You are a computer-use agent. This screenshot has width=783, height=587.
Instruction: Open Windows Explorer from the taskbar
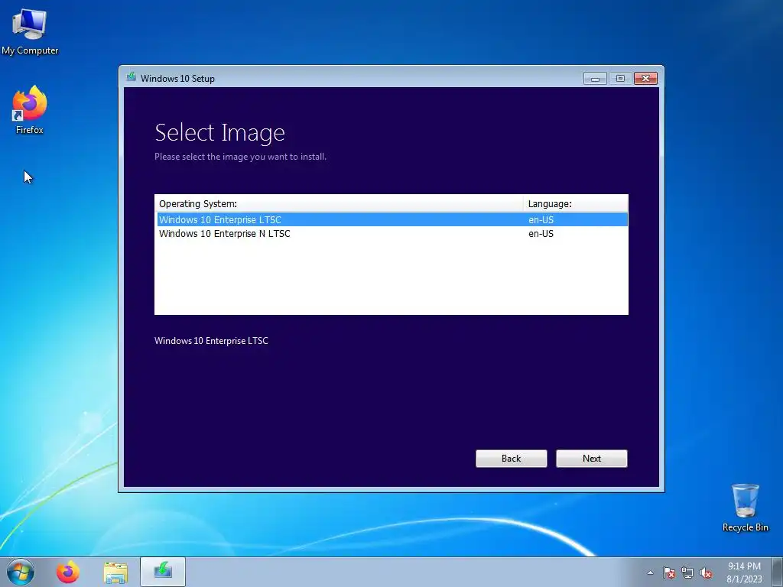click(x=115, y=572)
